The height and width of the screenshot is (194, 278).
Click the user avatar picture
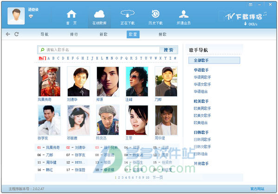pos(16,16)
